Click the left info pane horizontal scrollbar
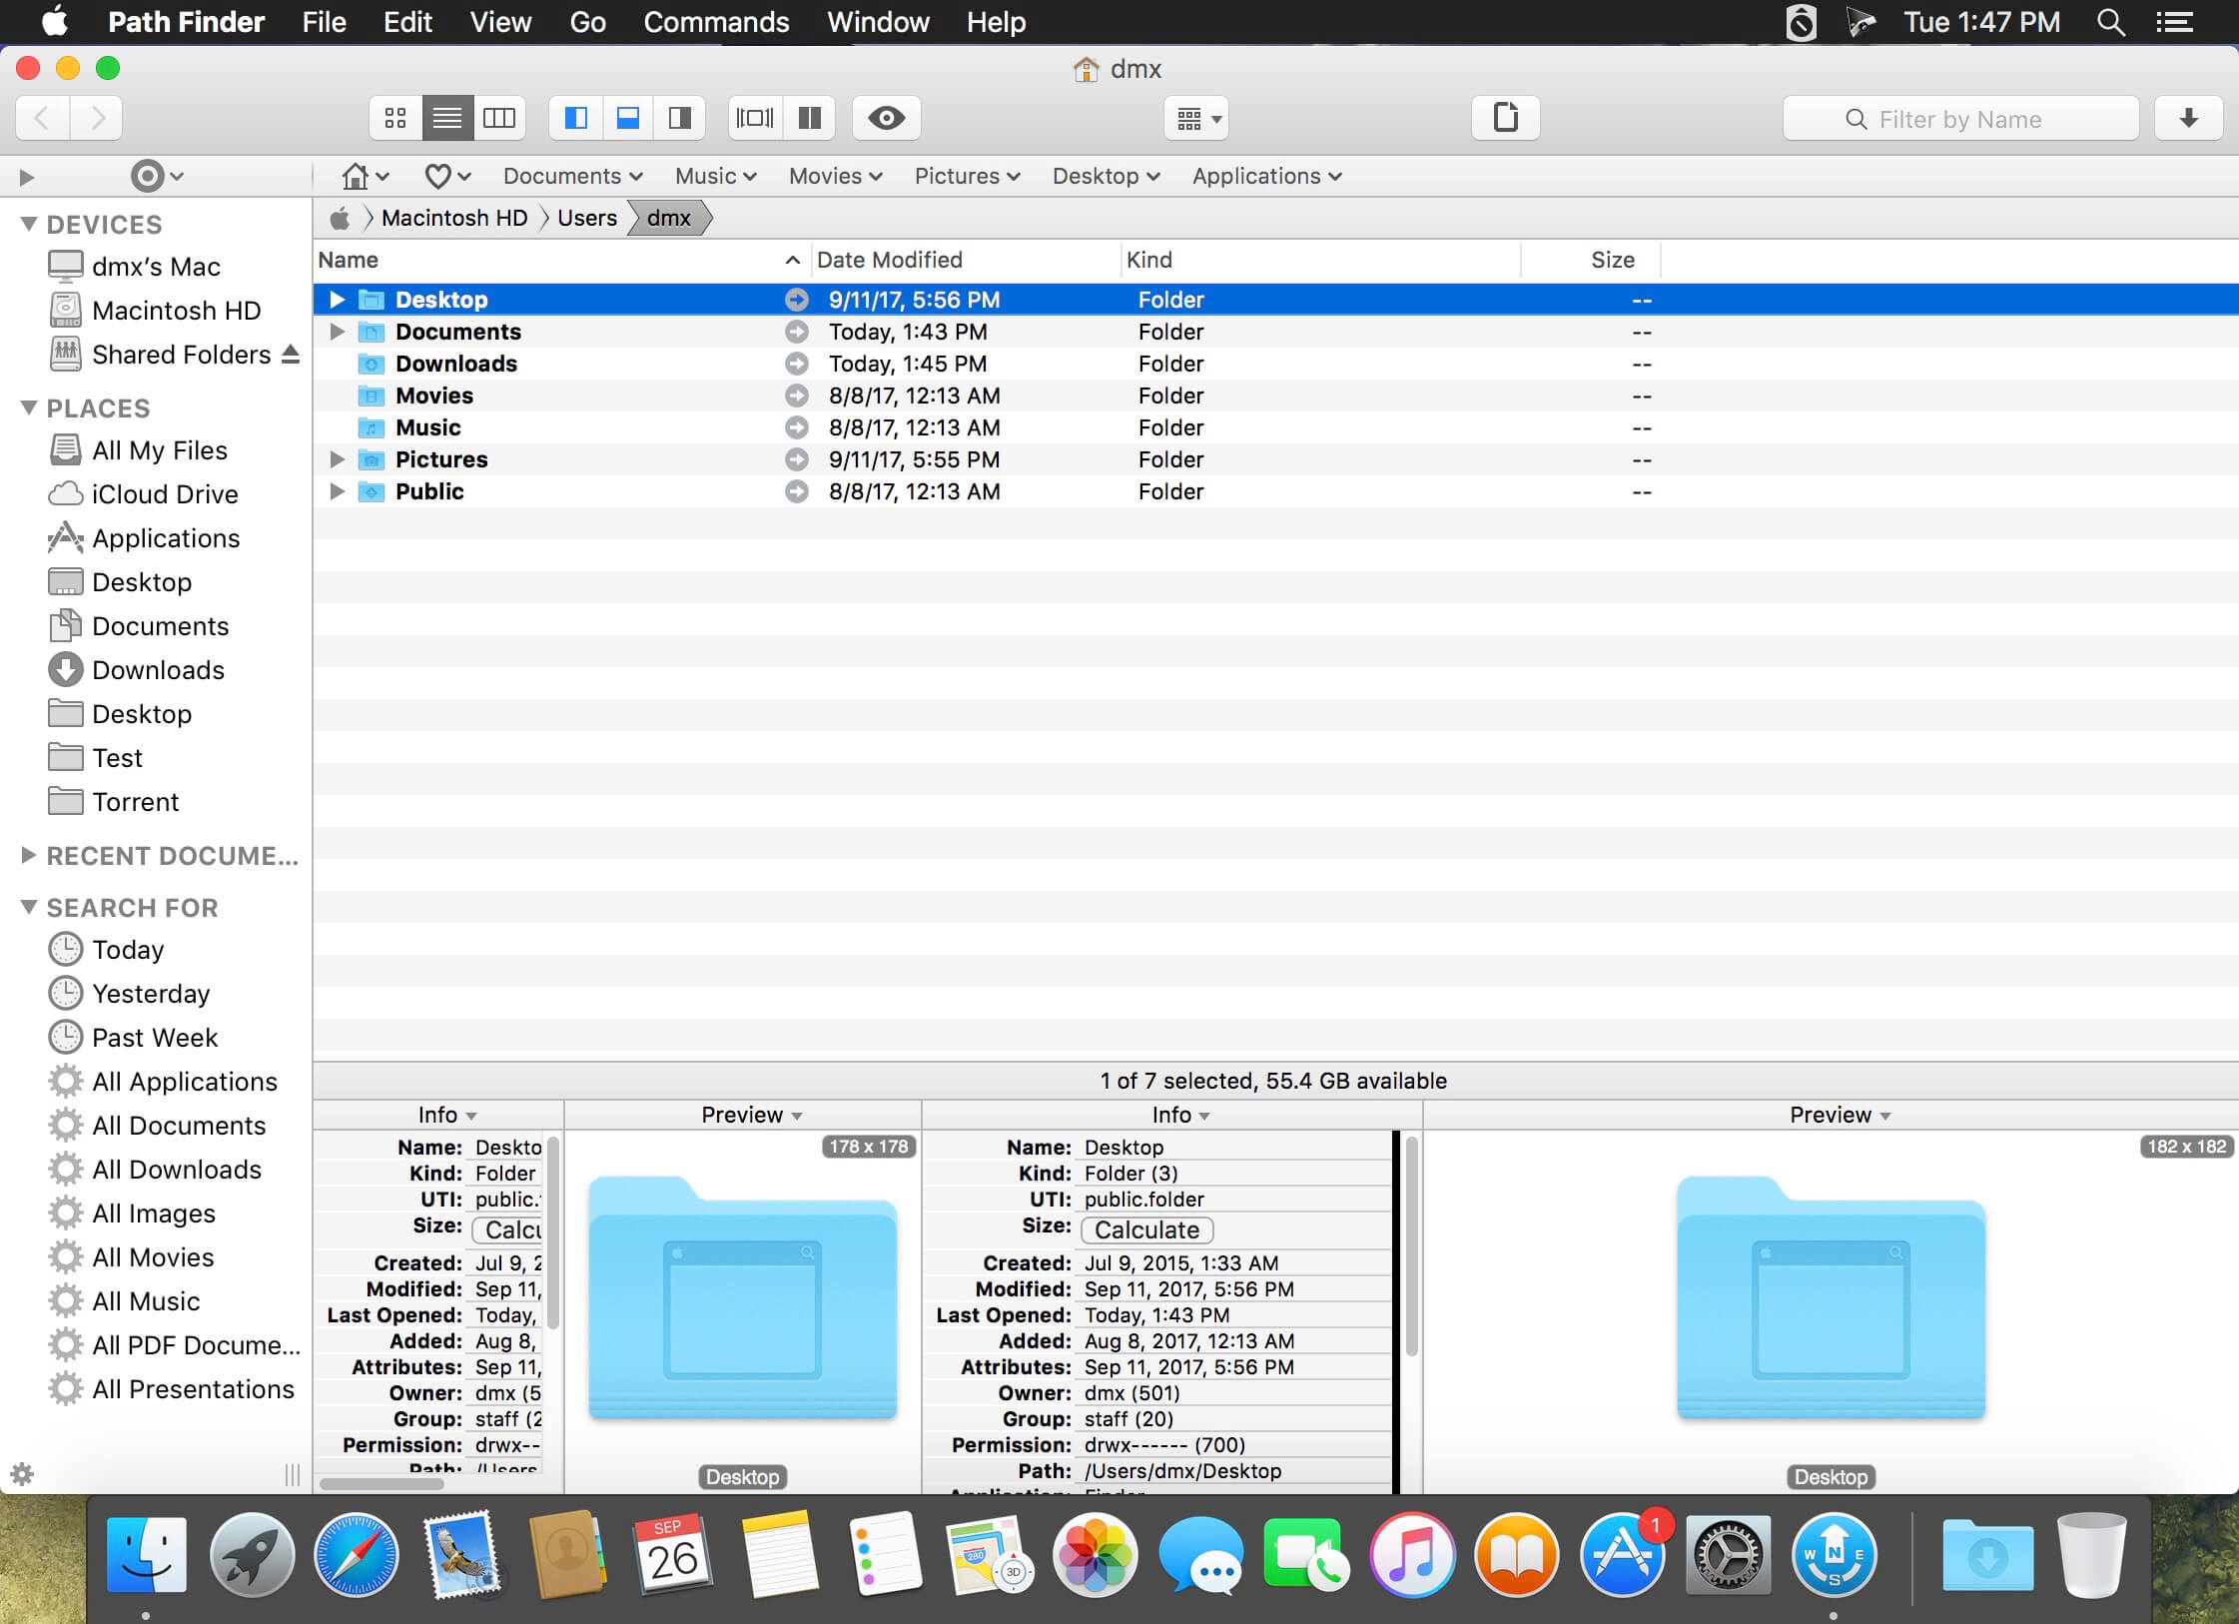Viewport: 2239px width, 1624px height. [382, 1484]
